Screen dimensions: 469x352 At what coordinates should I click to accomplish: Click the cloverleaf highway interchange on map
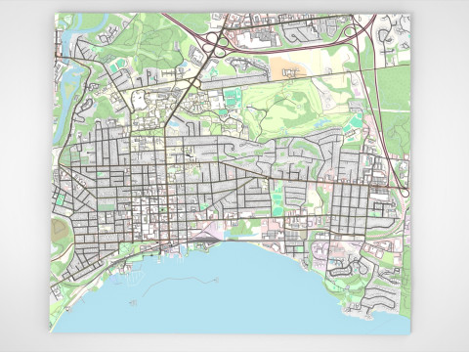pos(215,45)
